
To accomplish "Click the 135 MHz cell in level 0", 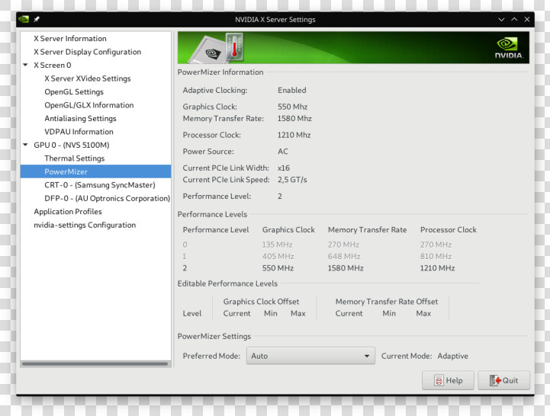I will pyautogui.click(x=277, y=245).
